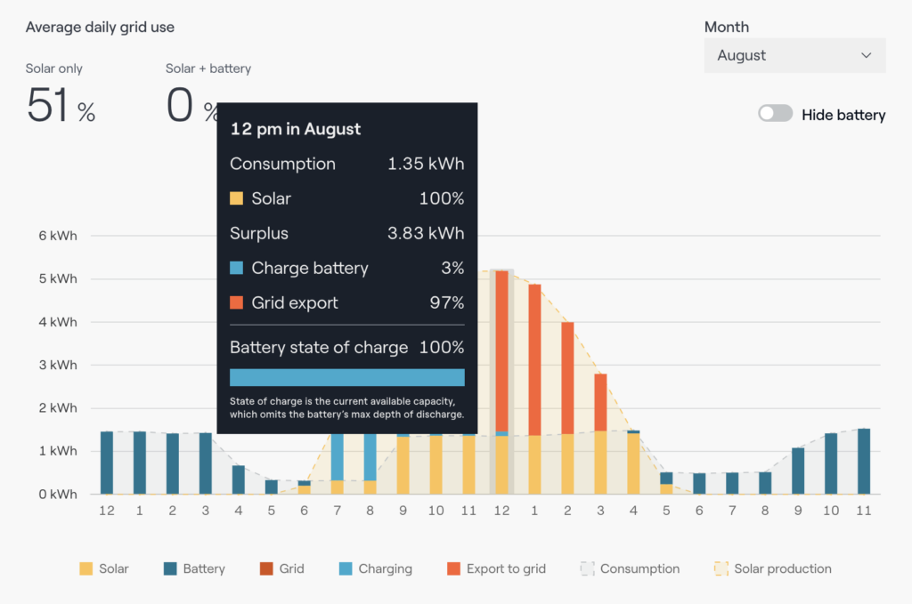Click the Grid legend swatch icon
The image size is (912, 604).
click(x=266, y=568)
